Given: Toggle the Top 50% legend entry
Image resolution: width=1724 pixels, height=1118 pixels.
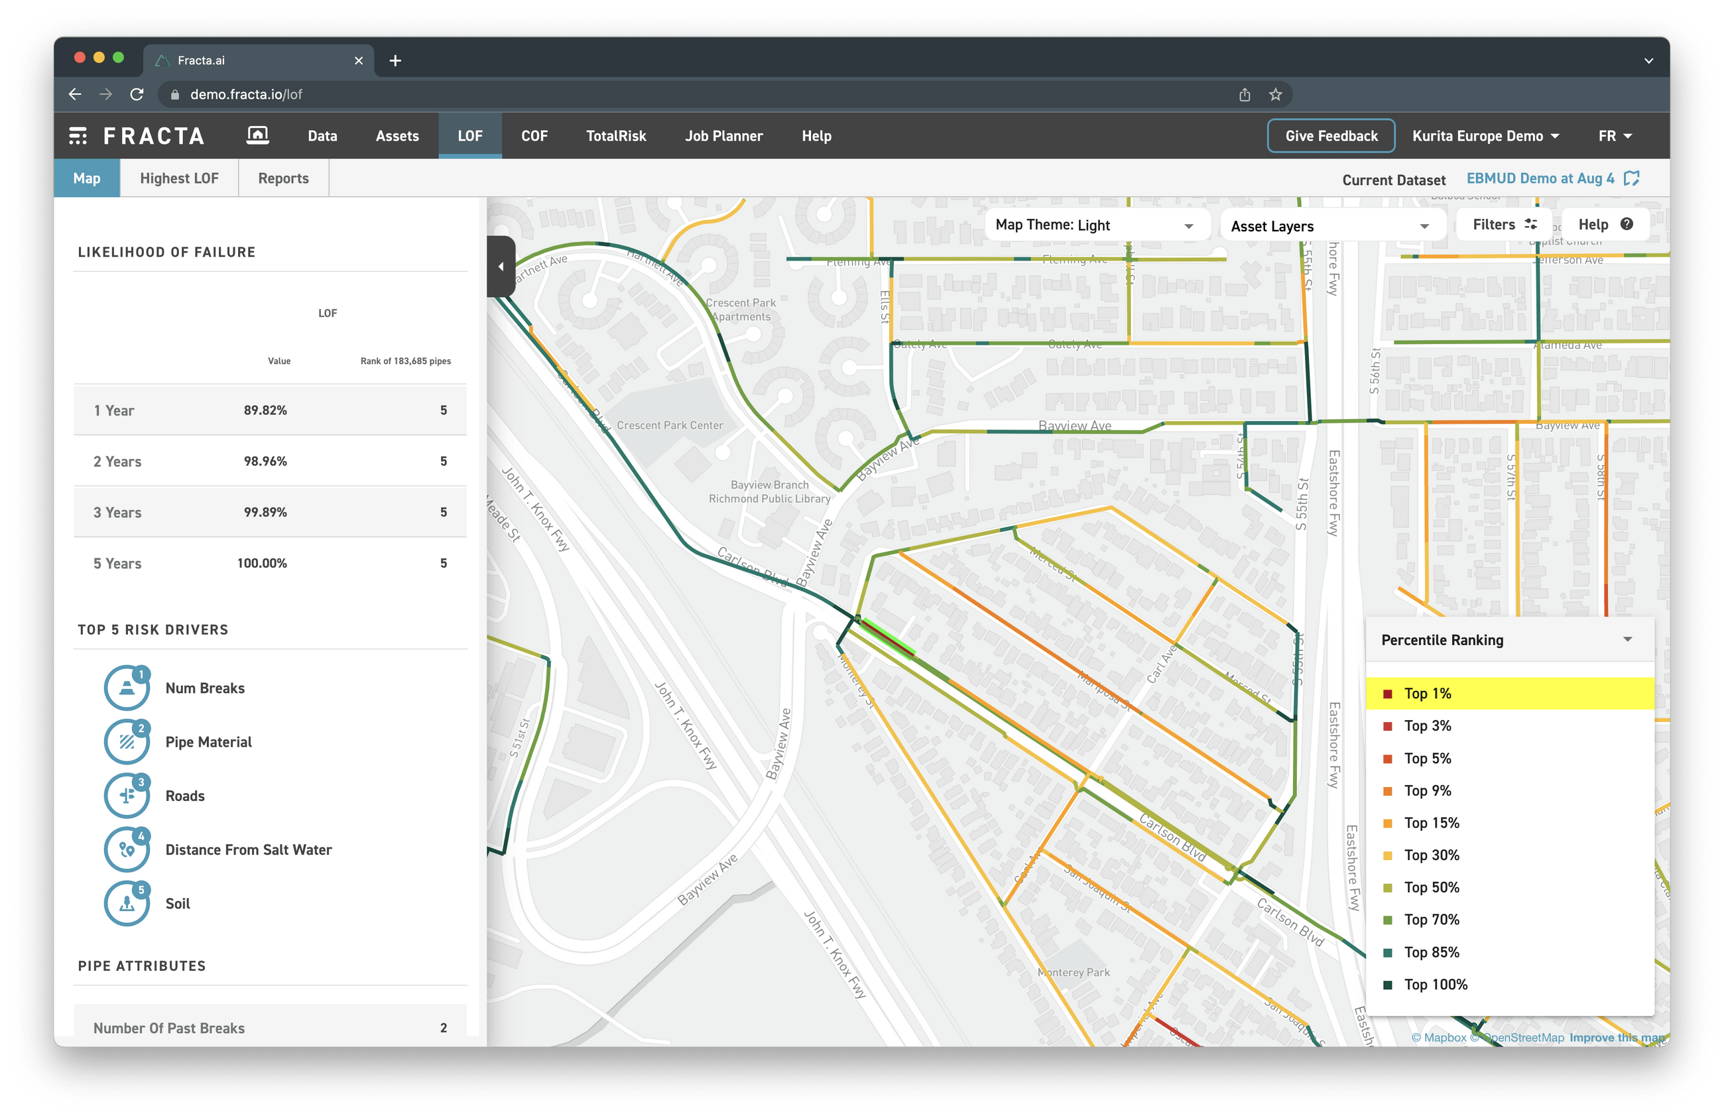Looking at the screenshot, I should point(1431,888).
